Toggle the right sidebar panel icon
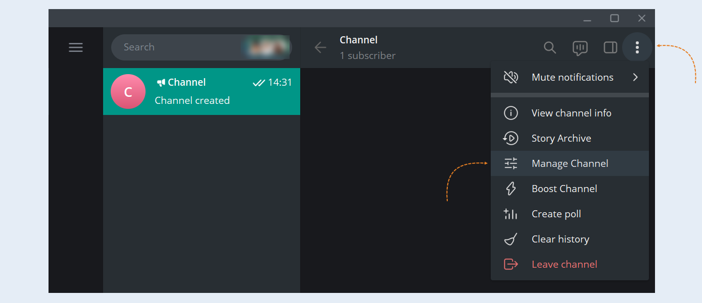The width and height of the screenshot is (702, 303). (611, 47)
